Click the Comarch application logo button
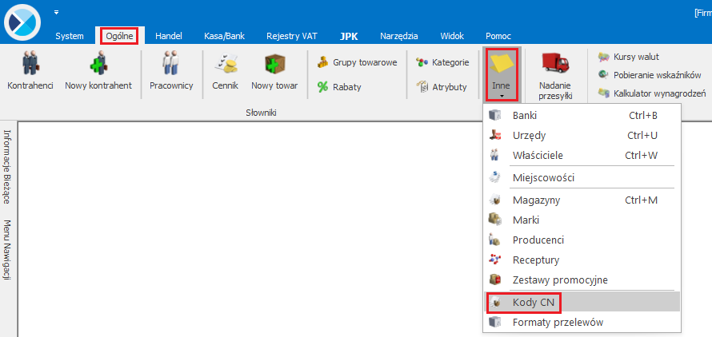 (22, 22)
